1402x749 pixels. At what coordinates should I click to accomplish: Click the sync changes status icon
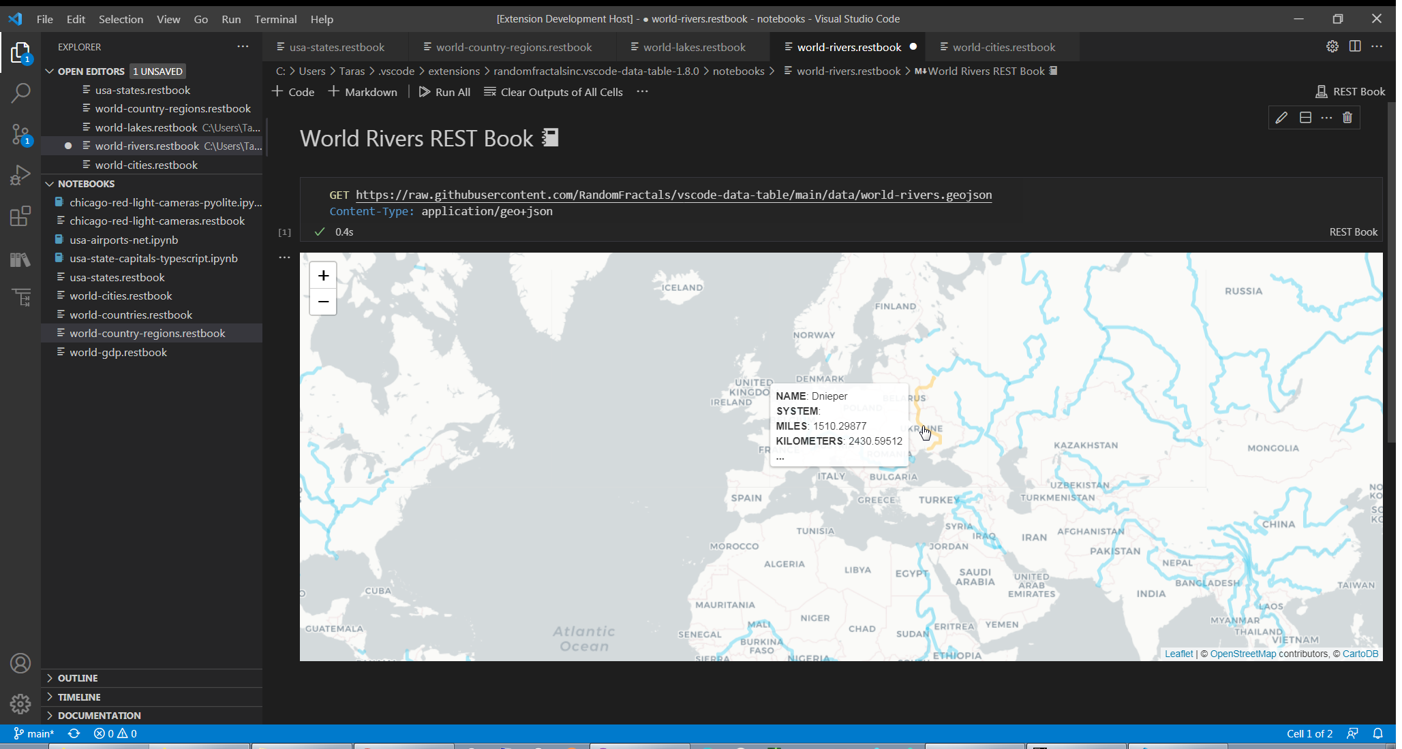pos(74,733)
